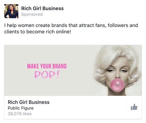The height and width of the screenshot is (123, 146).
Task: Like the page with the thumbs-up icon
Action: coord(134,107)
